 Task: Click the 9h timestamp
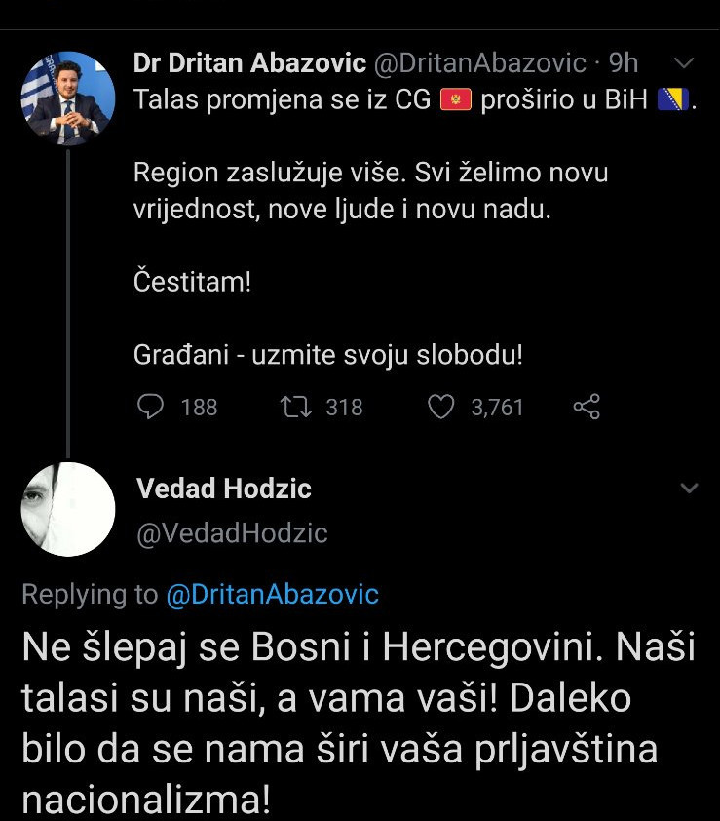624,63
